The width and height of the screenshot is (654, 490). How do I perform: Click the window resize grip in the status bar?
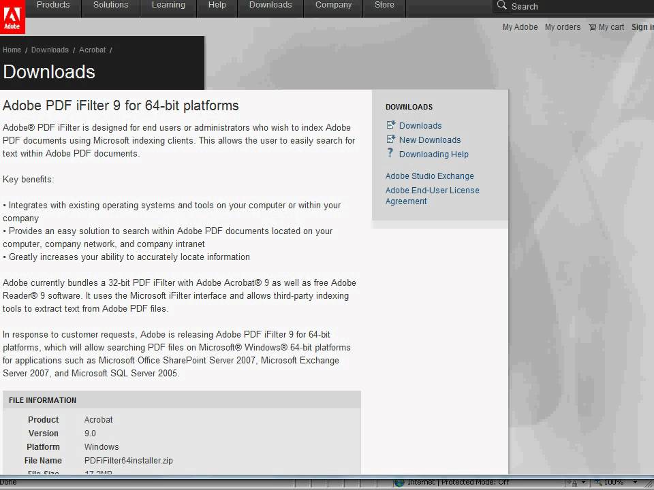coord(650,483)
